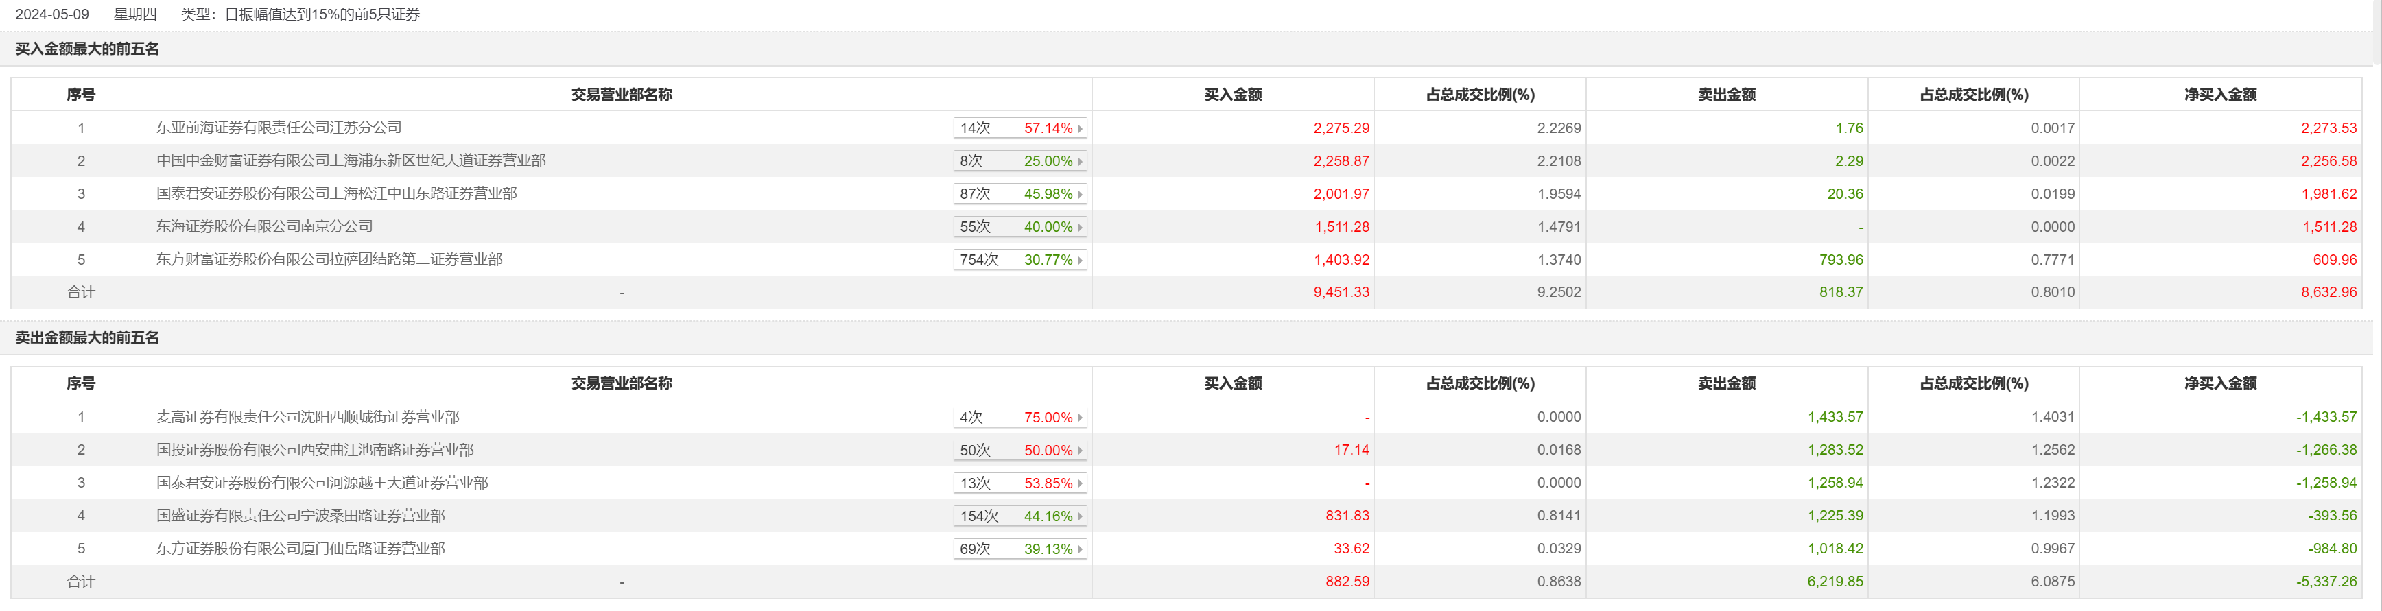This screenshot has height=611, width=2382.
Task: Click 国泰君安证券上海松江中山东路证券营业部
Action: (x=337, y=193)
